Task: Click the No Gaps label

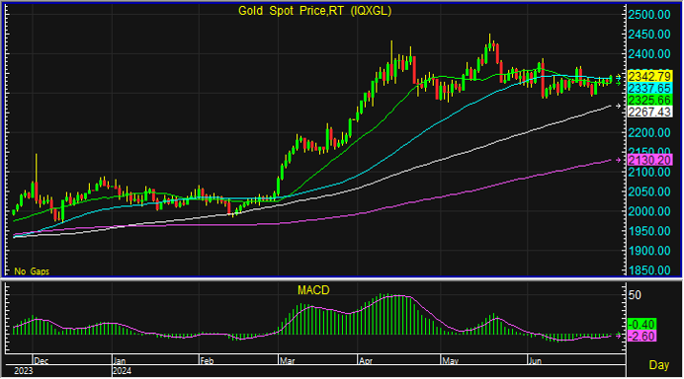Action: pyautogui.click(x=32, y=271)
